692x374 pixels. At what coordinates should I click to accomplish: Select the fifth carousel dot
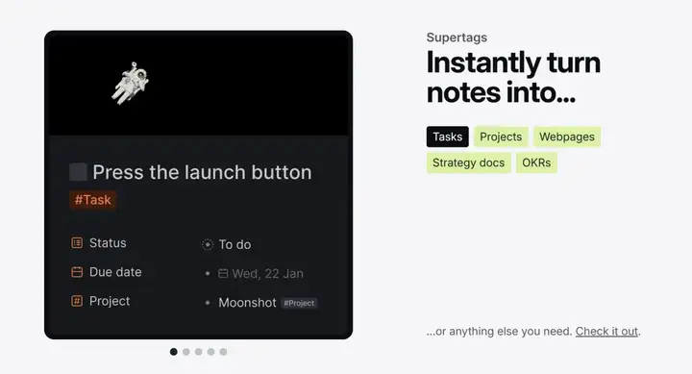coord(223,352)
